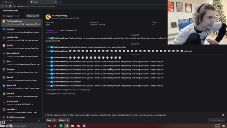
Task: Switch to Mod Comments (0) tab
Action: [69, 30]
